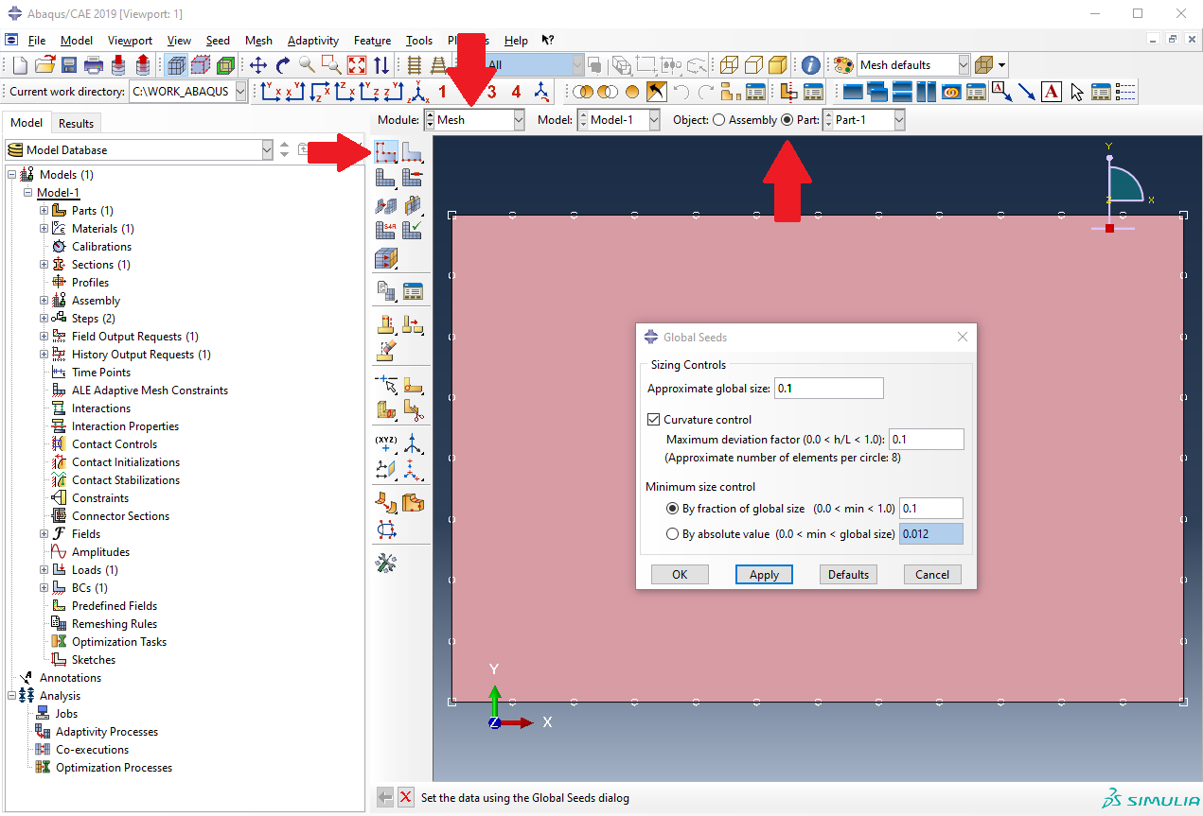Click the red X cancel procedure icon
The image size is (1203, 816).
(x=406, y=797)
